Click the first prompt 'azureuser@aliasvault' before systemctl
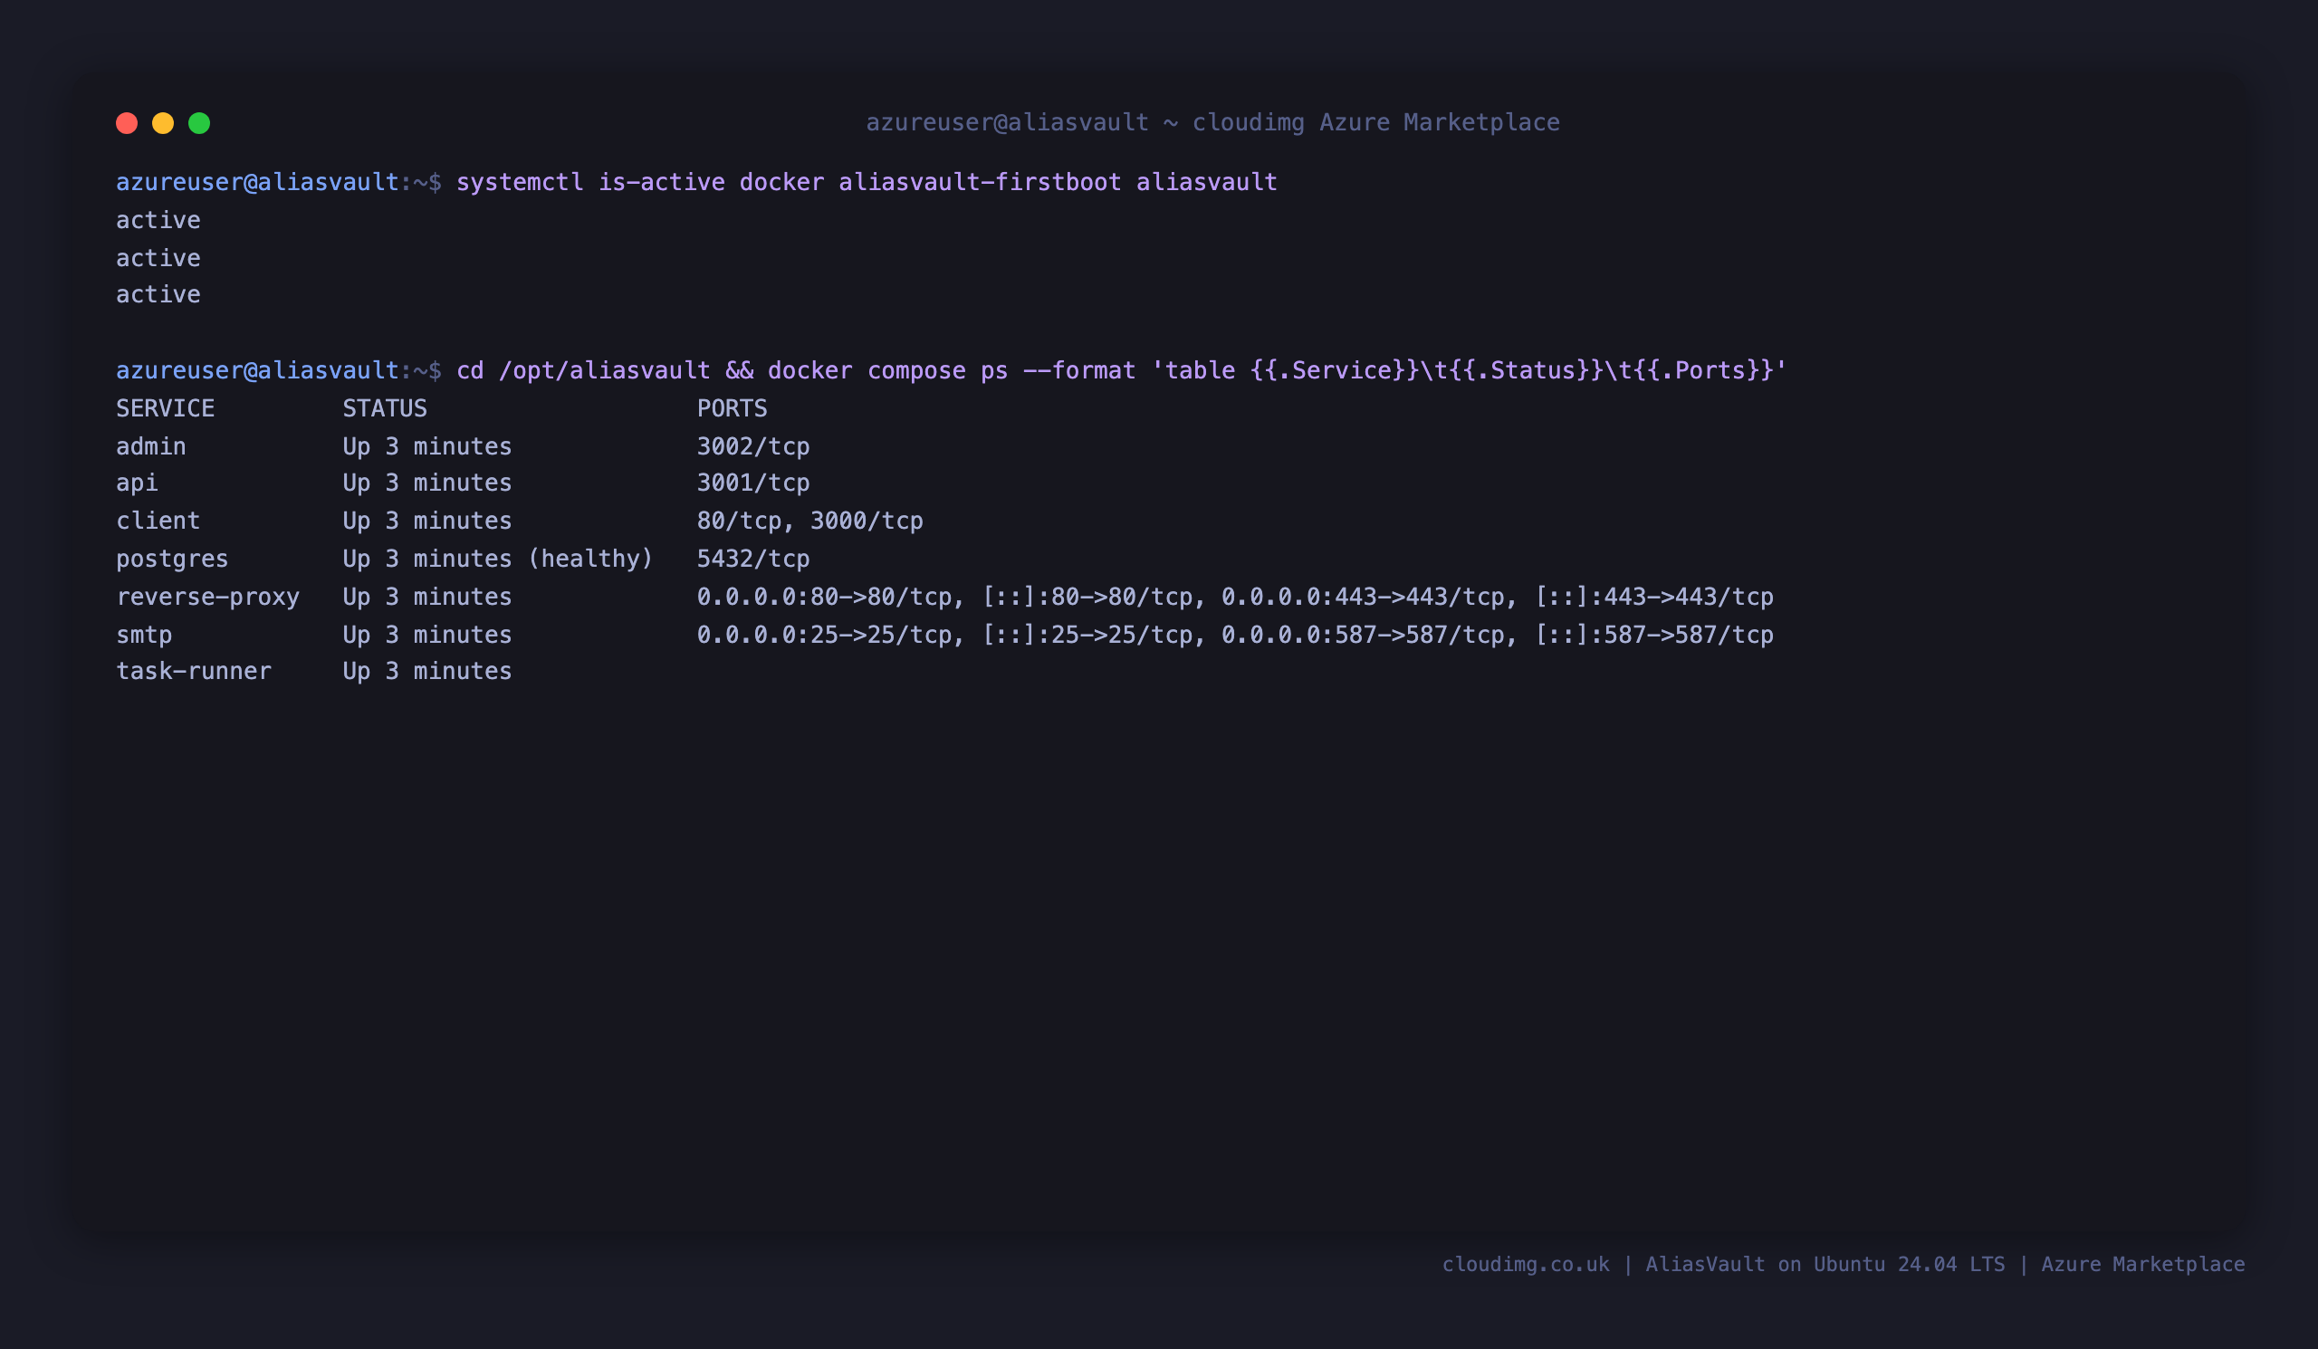The image size is (2318, 1349). [257, 182]
